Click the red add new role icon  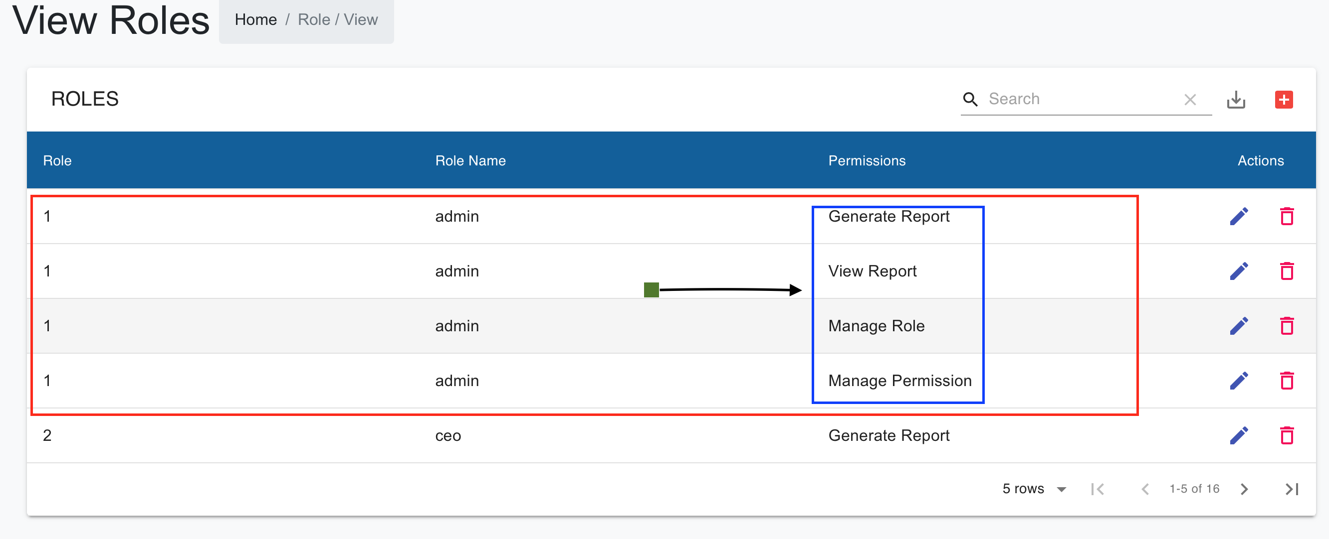[x=1284, y=100]
